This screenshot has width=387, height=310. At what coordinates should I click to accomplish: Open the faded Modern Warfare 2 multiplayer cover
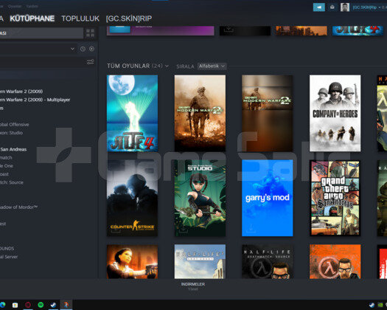pos(268,113)
